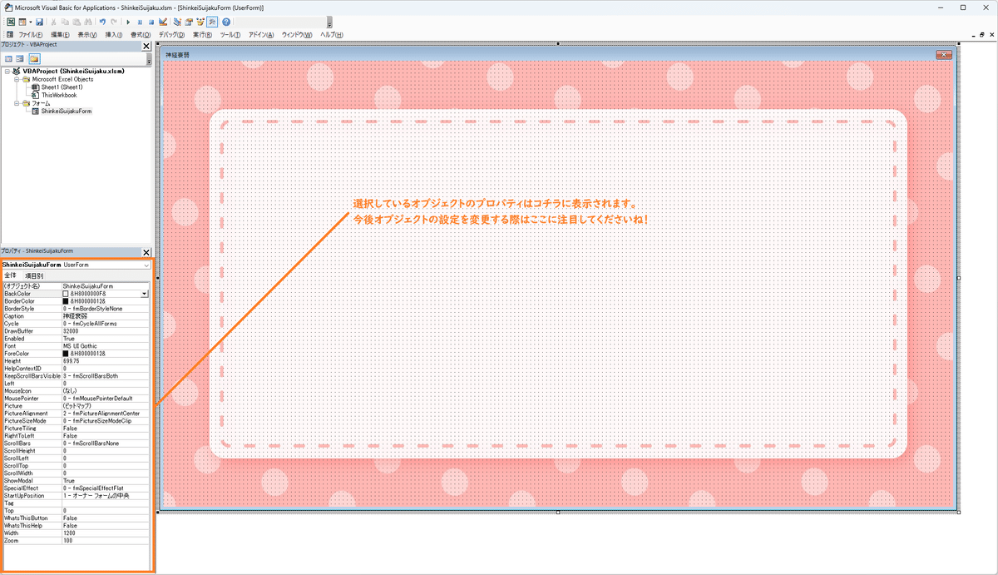Click the Zoom value 100
The width and height of the screenshot is (998, 575).
pyautogui.click(x=106, y=541)
